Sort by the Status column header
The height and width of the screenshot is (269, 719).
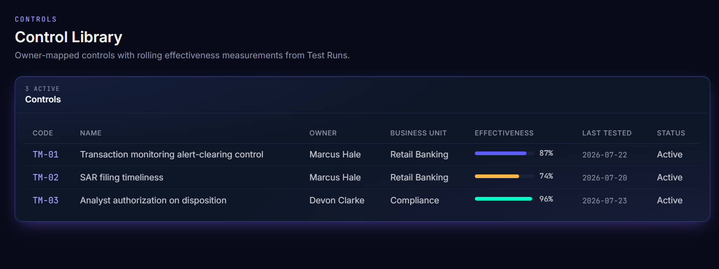pos(671,133)
